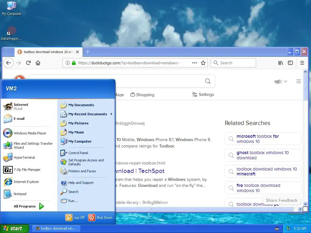The width and height of the screenshot is (311, 233).
Task: Bookmark this page with the star
Action: pos(203,63)
